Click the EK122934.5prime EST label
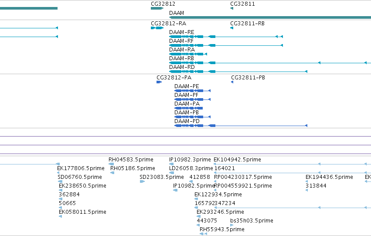The image size is (371, 236). pos(218,195)
